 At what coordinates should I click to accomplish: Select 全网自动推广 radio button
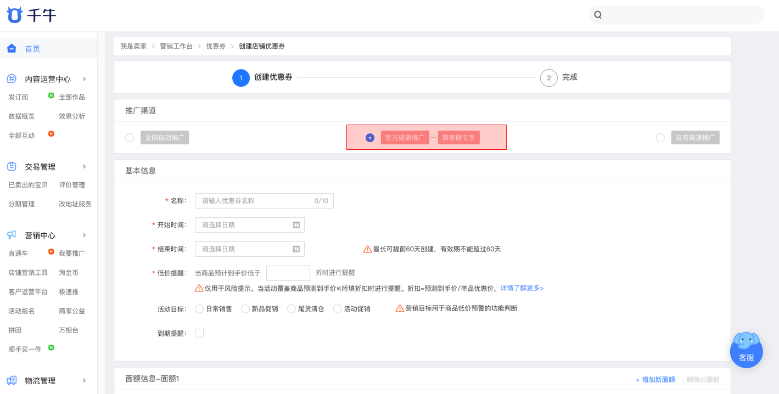[x=130, y=138]
